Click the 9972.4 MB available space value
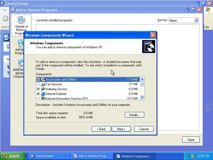 [86, 117]
